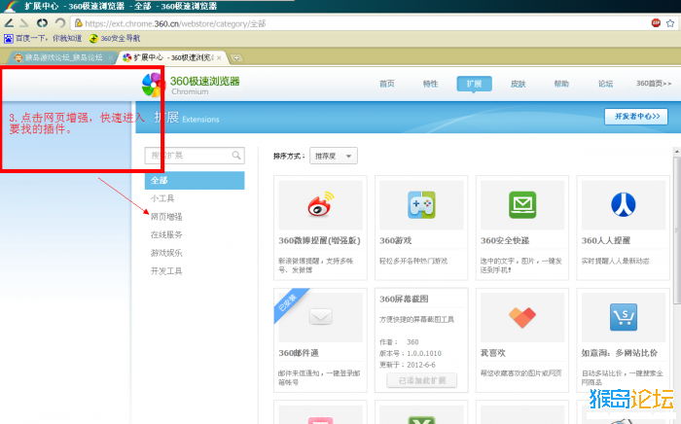Open the Baidu bookmark
The width and height of the screenshot is (681, 424).
click(43, 39)
